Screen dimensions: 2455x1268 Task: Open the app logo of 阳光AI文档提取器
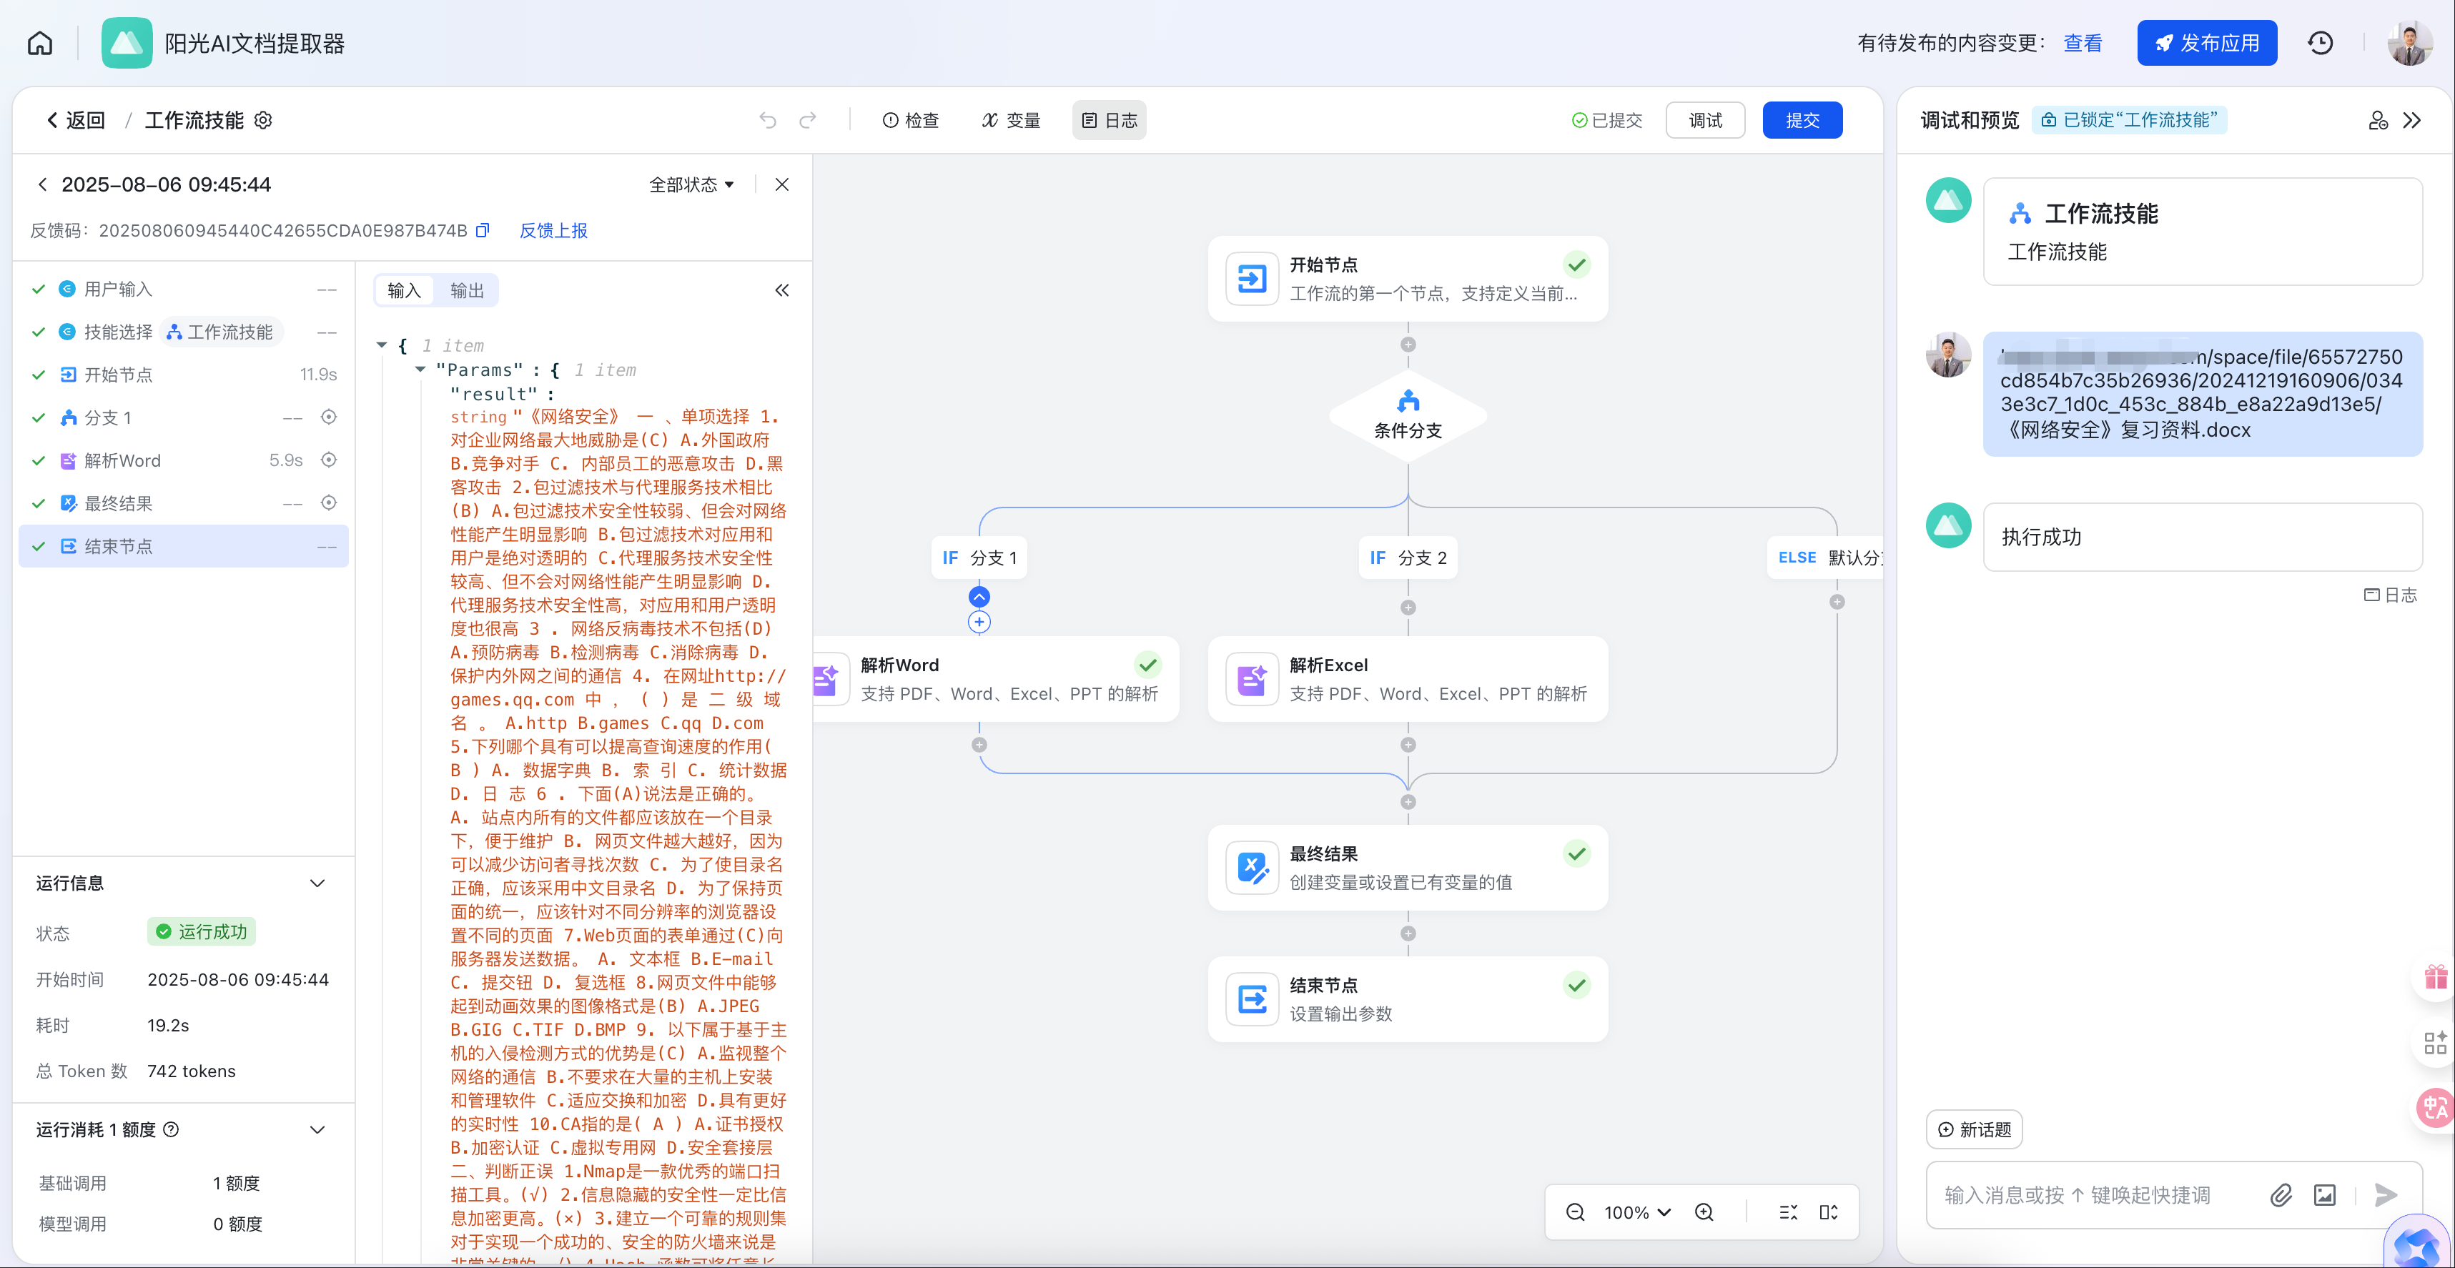[x=127, y=43]
